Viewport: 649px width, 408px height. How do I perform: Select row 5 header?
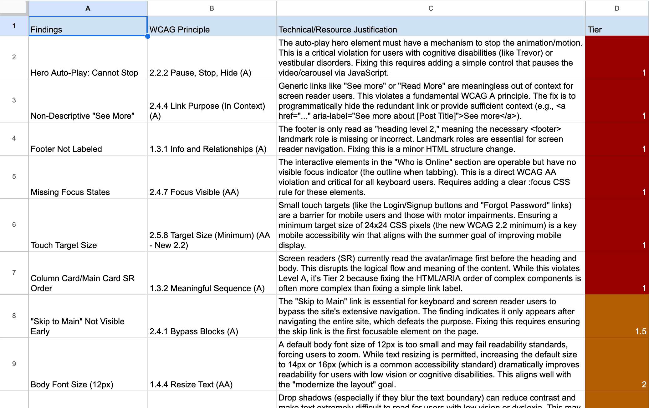click(x=14, y=177)
